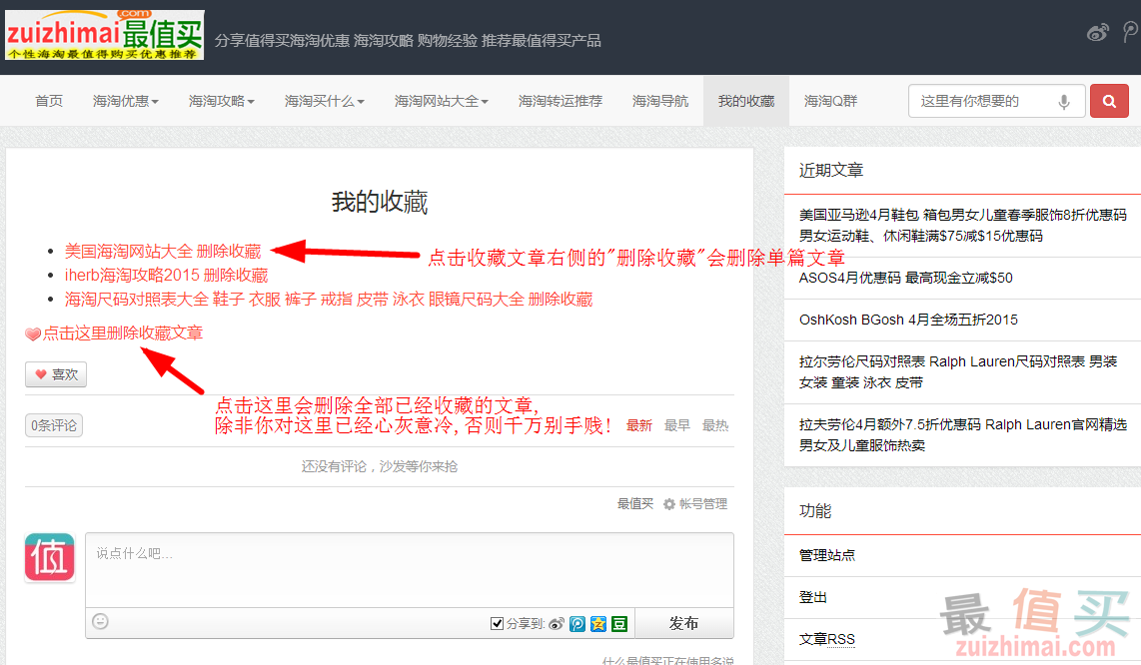
Task: Toggle the 分享到 checkbox
Action: pos(497,623)
